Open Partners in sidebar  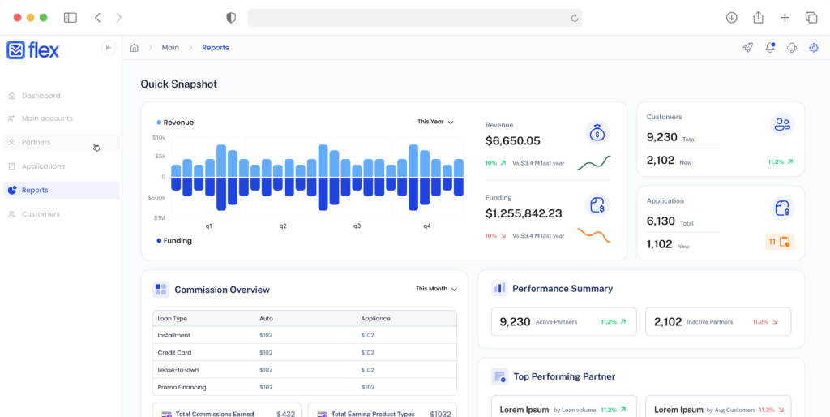(36, 143)
